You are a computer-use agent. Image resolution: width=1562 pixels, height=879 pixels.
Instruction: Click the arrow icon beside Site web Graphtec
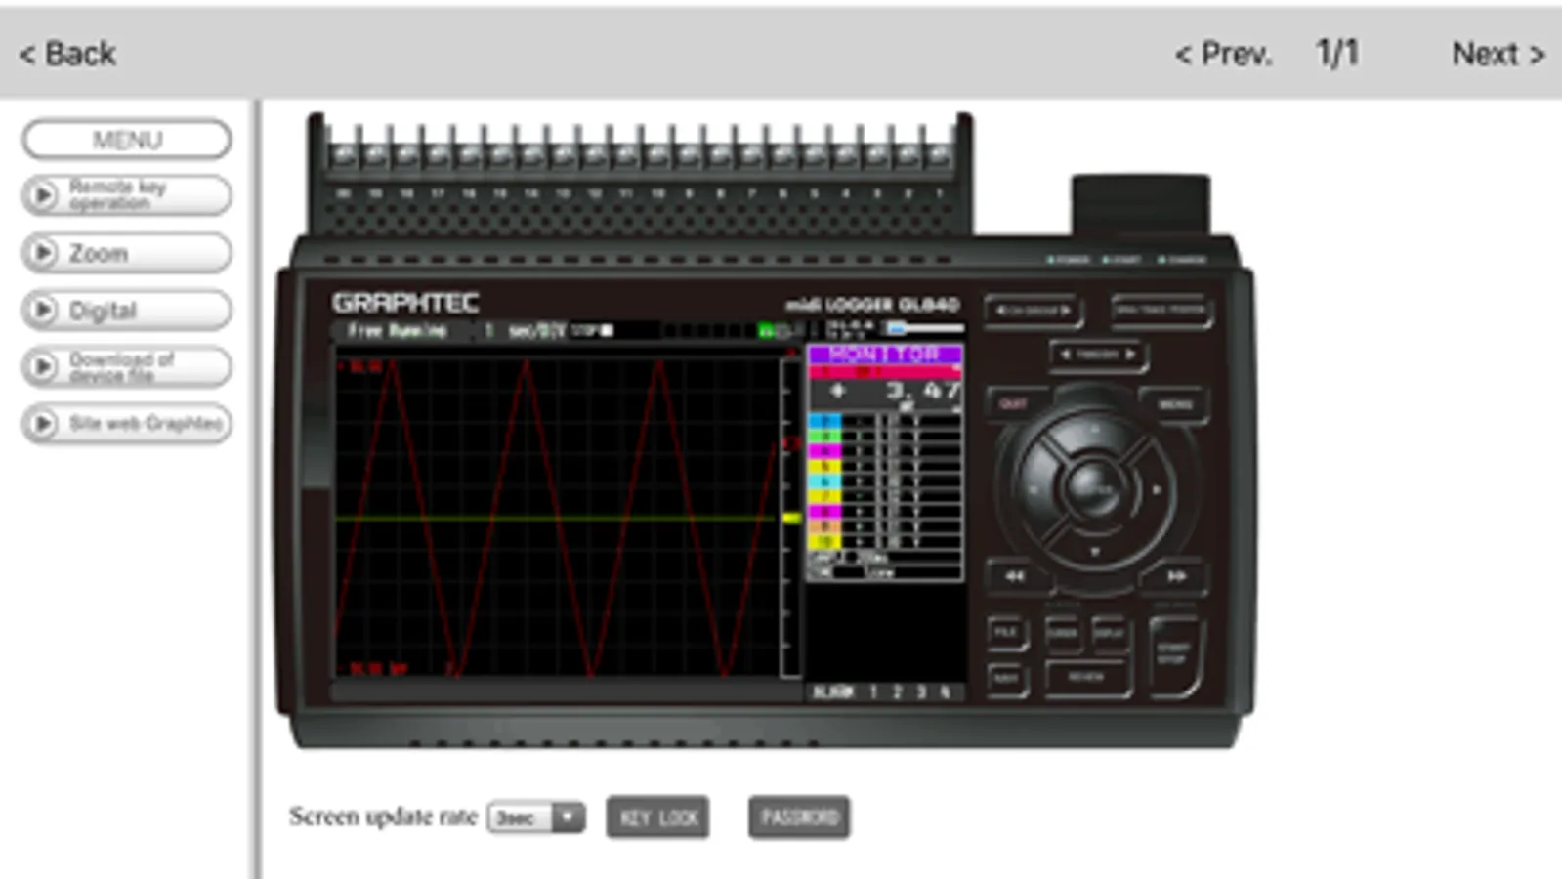[x=42, y=424]
